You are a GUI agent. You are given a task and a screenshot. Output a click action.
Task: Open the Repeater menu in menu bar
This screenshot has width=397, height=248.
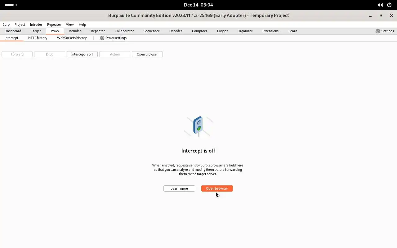point(54,24)
